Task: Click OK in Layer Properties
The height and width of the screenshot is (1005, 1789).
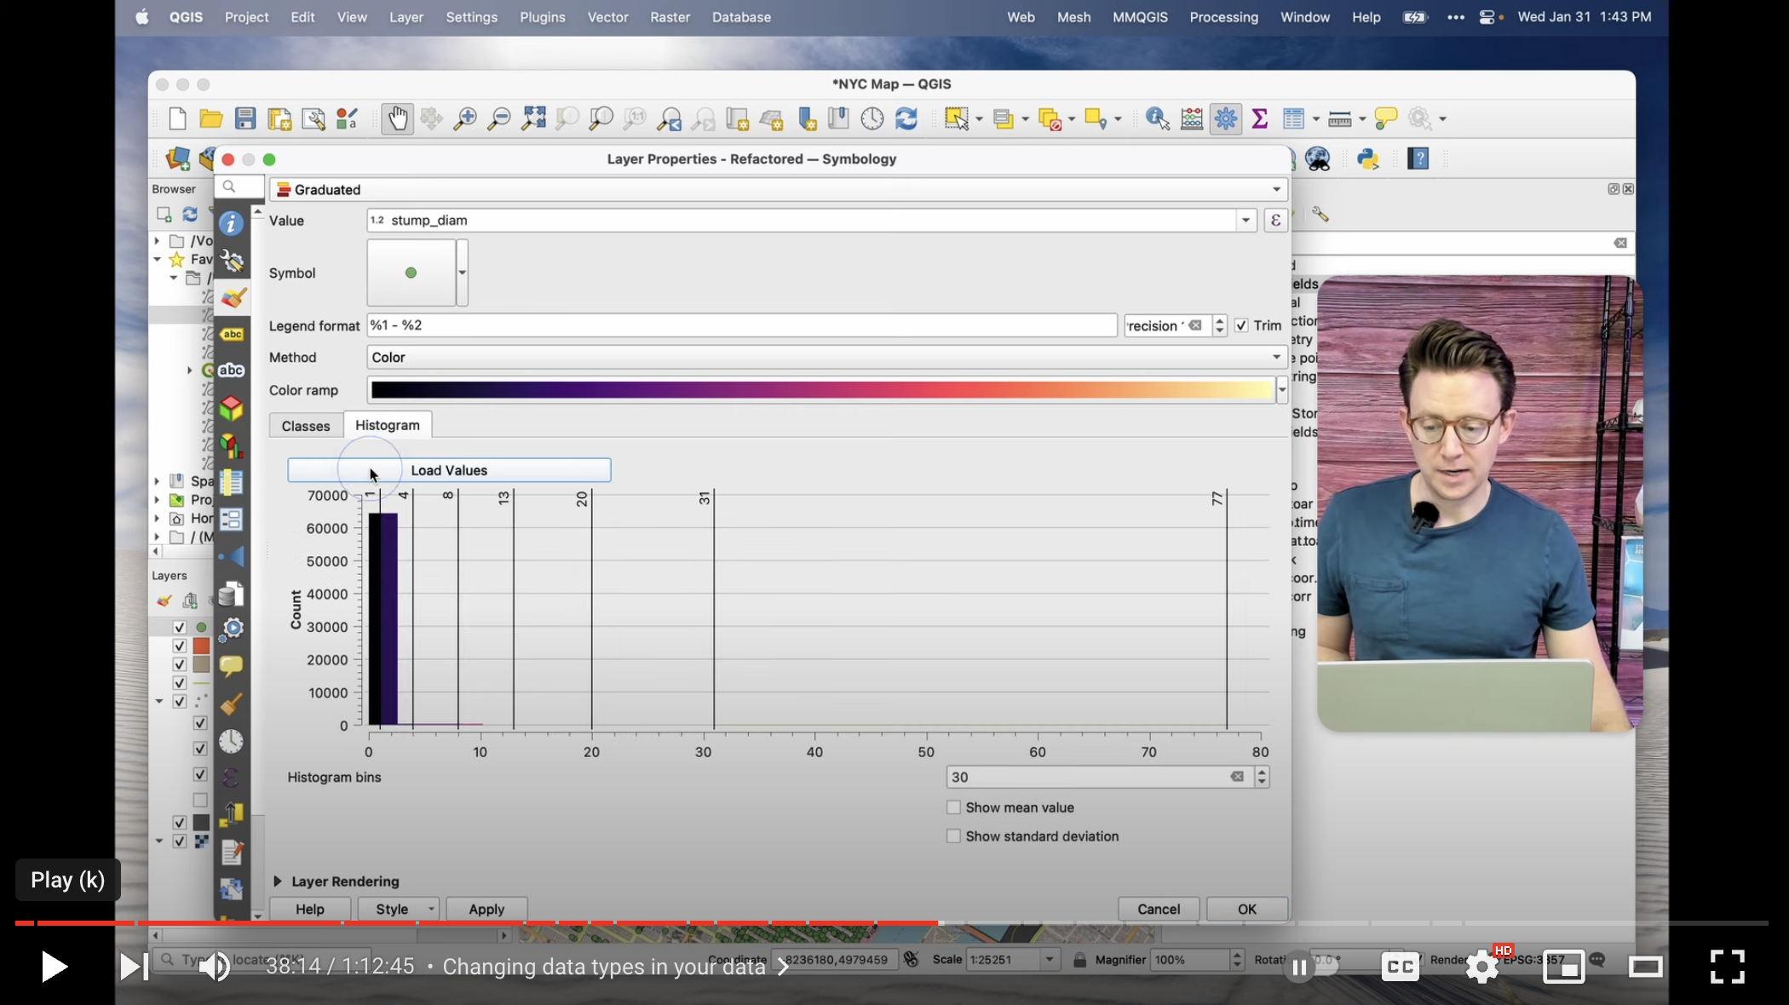Action: point(1247,910)
